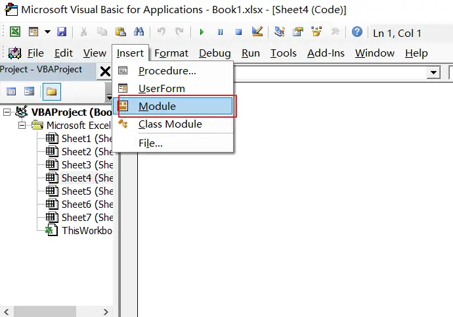The height and width of the screenshot is (317, 453).
Task: Open the Debug menu
Action: point(215,53)
